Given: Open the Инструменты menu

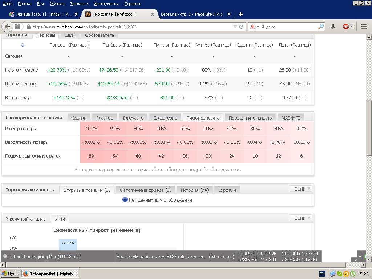Looking at the screenshot, I should point(106,4).
